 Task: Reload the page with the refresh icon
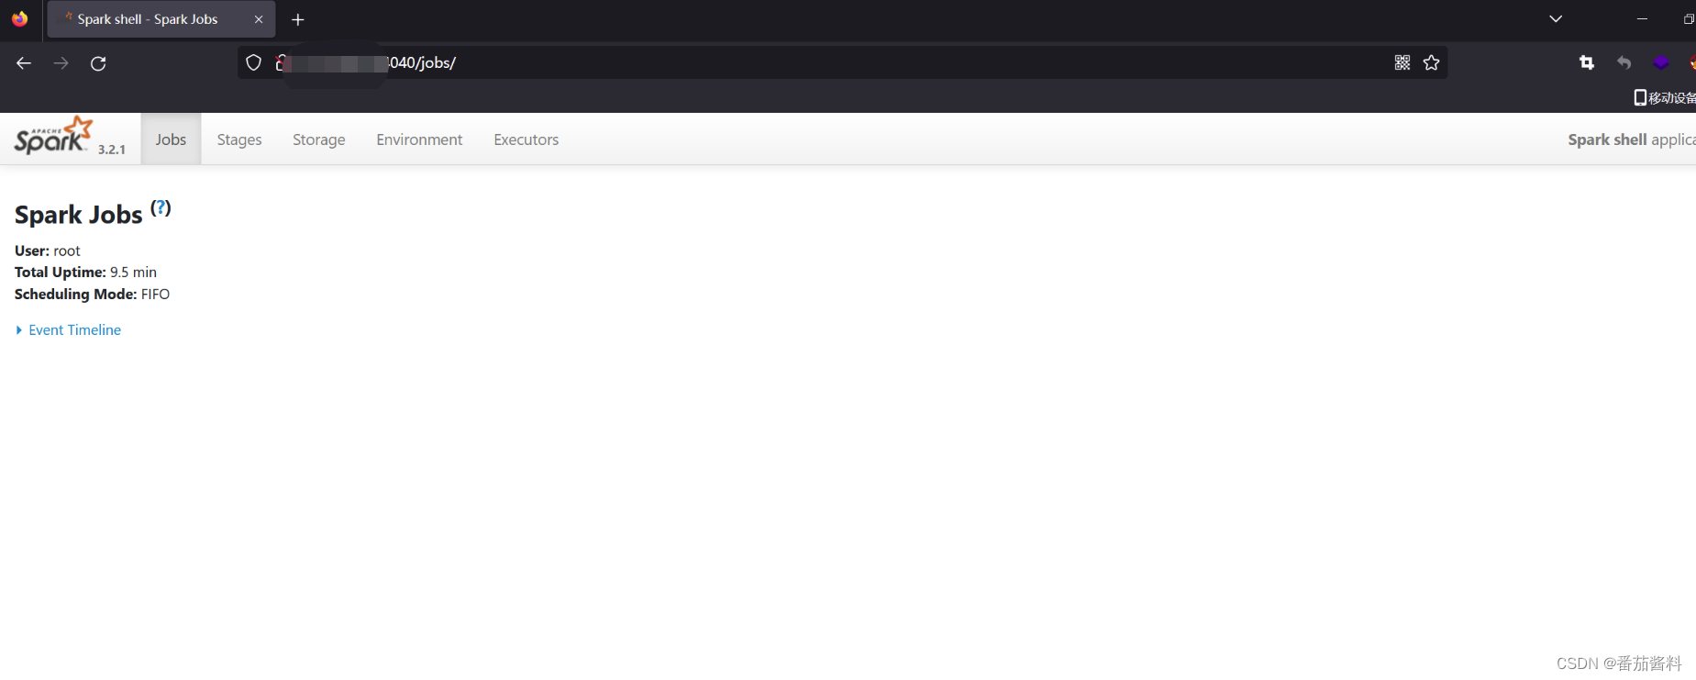[x=98, y=63]
